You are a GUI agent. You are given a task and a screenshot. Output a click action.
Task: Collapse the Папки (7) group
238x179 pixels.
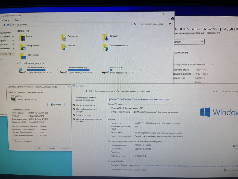tap(17, 31)
